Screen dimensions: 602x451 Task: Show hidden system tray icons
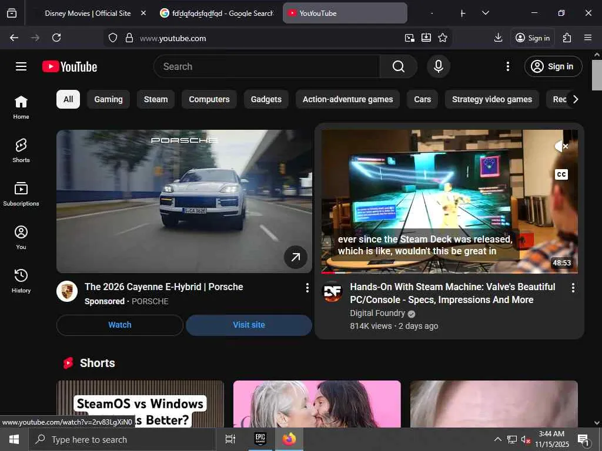[497, 439]
